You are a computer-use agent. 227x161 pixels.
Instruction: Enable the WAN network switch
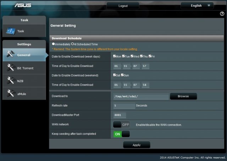pyautogui.click(x=121, y=125)
